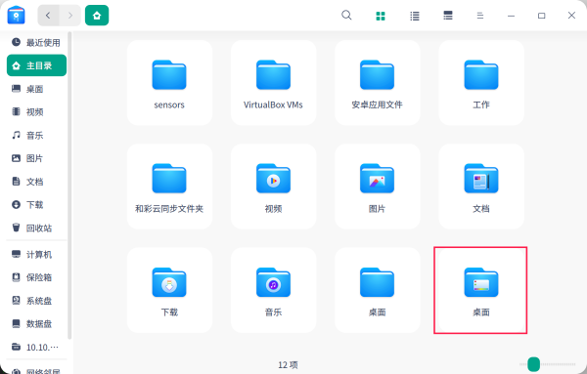Select the 下载 folder with download icon
Screen dimensions: 587x374
pyautogui.click(x=169, y=282)
